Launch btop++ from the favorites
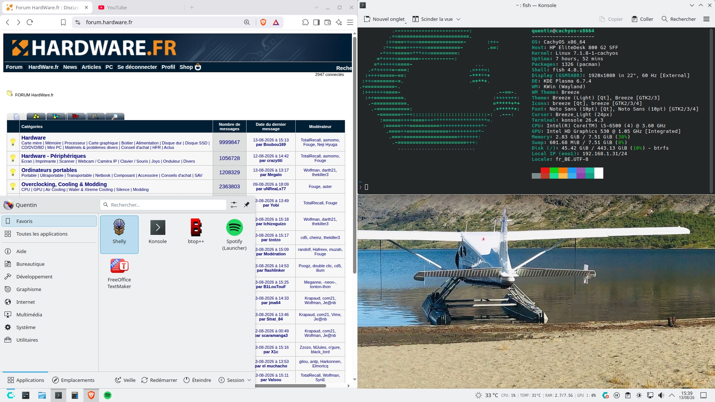Viewport: 715px width, 402px height. coord(196,234)
